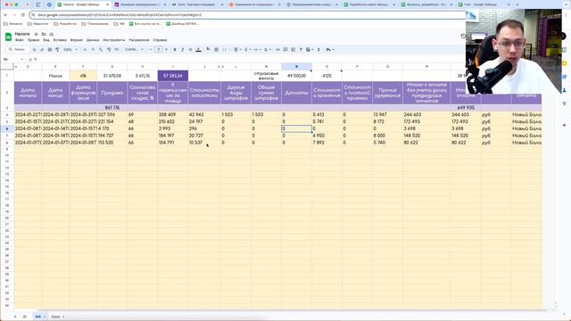571x321 pixels.
Task: Click the browser back arrow
Action: tap(5, 15)
